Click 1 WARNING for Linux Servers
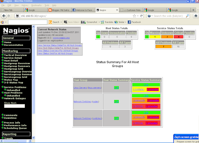This screenshot has height=143, width=199. coord(139,89)
